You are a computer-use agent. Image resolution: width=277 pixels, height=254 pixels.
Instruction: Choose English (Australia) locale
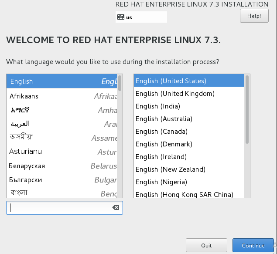(189, 119)
